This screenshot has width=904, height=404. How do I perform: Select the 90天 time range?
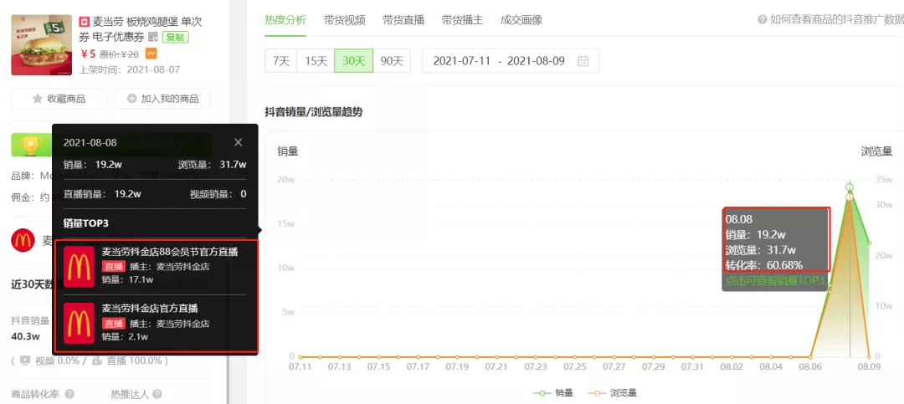point(392,60)
